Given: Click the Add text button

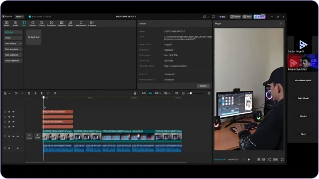Looking at the screenshot, I should pyautogui.click(x=13, y=32).
